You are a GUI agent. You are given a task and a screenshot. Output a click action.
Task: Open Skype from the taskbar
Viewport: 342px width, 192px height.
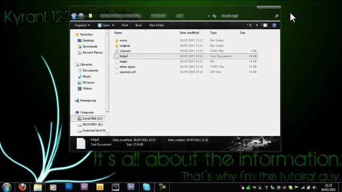(x=146, y=187)
